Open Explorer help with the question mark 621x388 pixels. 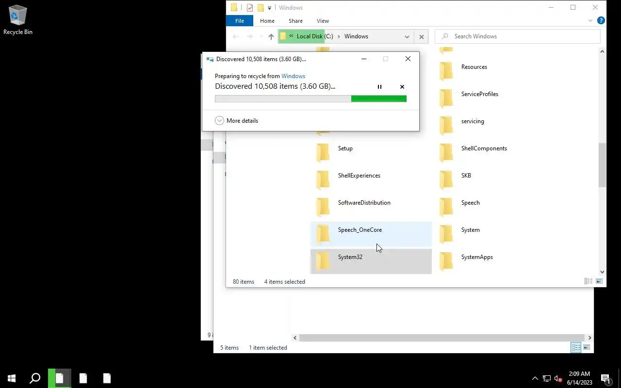[601, 21]
